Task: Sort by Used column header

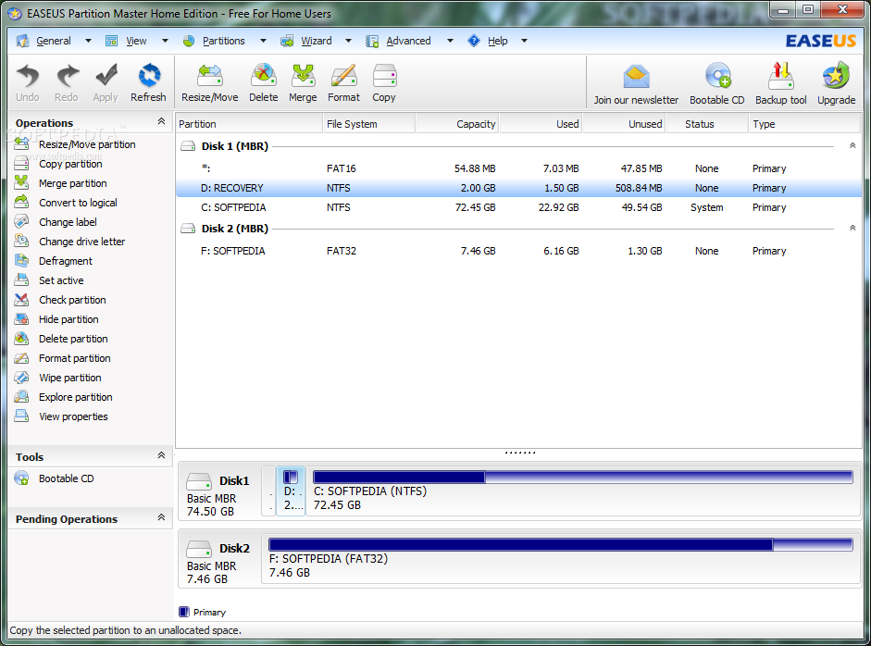Action: click(x=541, y=124)
